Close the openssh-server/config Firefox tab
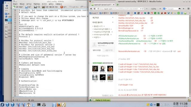 114,5
